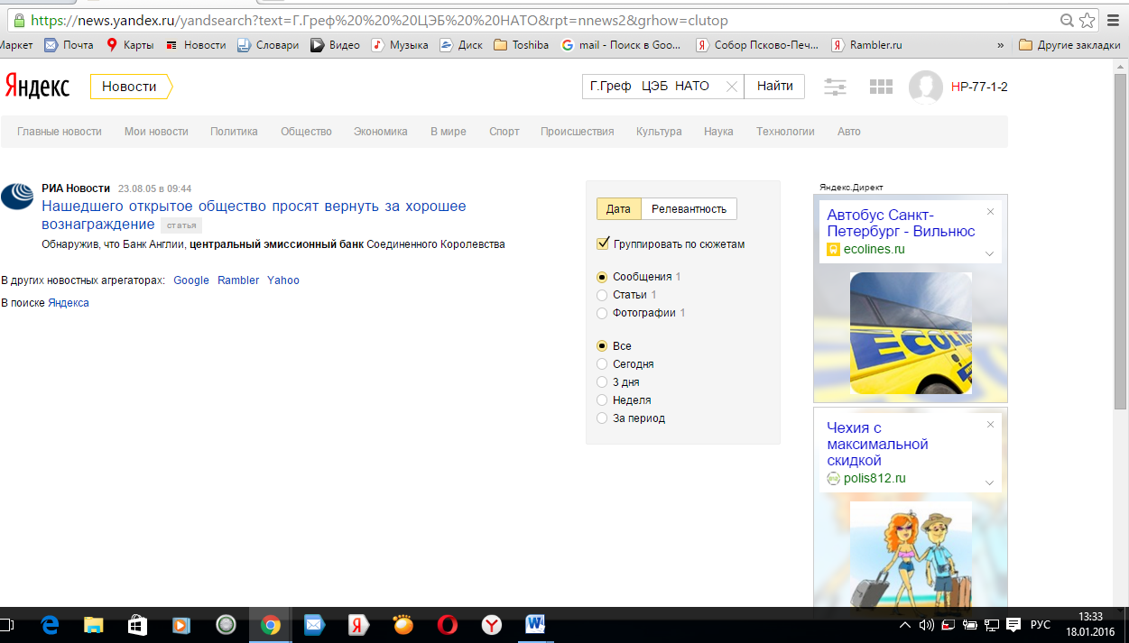Select the Все period radio button
Screen dimensions: 1129x643
click(602, 346)
